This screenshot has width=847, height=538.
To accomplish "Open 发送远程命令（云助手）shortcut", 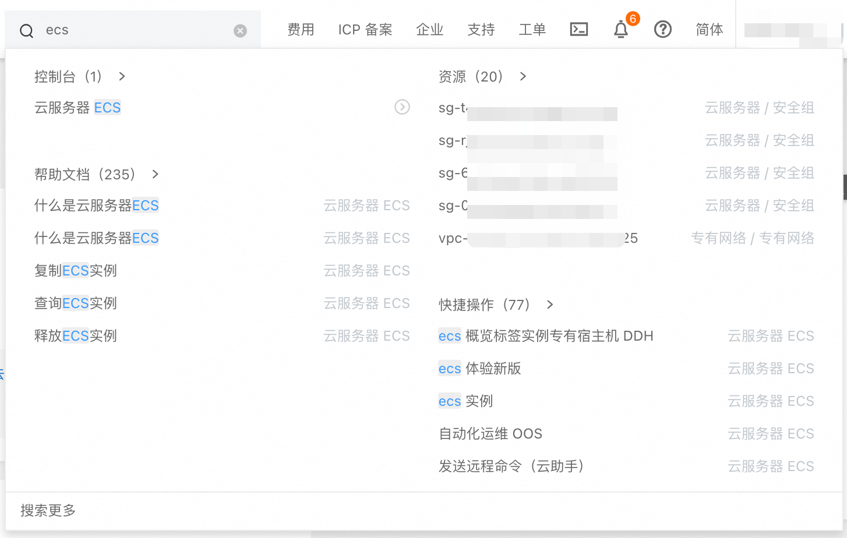I will [x=511, y=466].
